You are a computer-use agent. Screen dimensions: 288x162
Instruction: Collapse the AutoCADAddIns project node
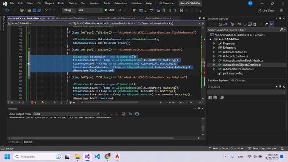[210, 39]
